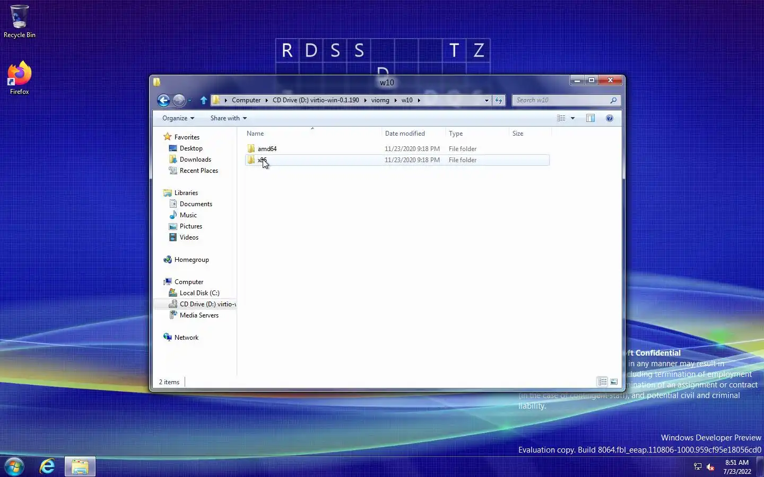This screenshot has width=764, height=477.
Task: Switch to Details view in status bar
Action: coord(603,382)
